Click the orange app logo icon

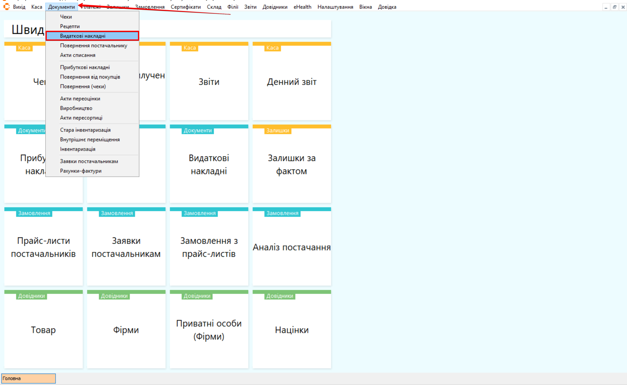(6, 6)
